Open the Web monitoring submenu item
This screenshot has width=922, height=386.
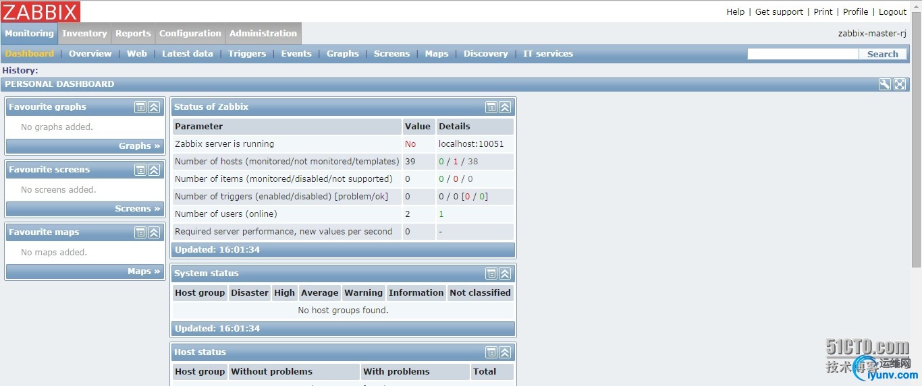[137, 54]
